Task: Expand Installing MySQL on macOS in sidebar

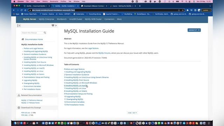Action: pyautogui.click(x=22, y=68)
